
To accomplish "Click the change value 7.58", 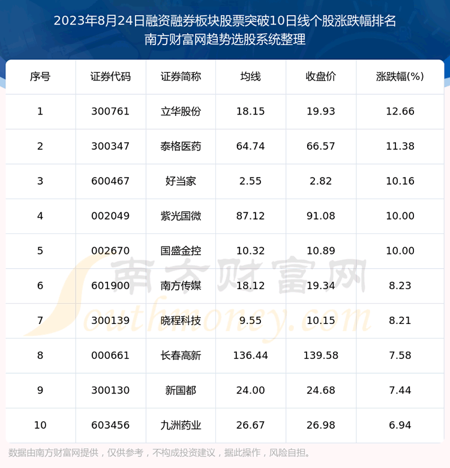I will click(x=400, y=355).
